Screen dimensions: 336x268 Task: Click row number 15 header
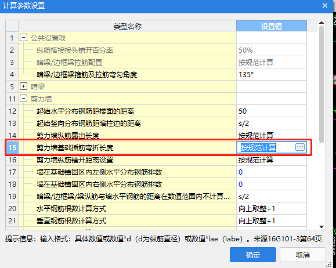point(12,147)
